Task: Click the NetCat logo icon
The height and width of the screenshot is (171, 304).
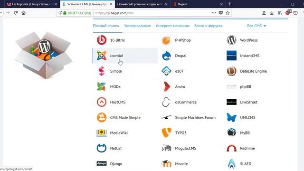Action: (x=102, y=148)
